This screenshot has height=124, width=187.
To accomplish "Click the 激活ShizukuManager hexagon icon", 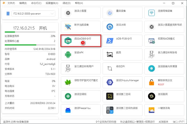I will [110, 82].
